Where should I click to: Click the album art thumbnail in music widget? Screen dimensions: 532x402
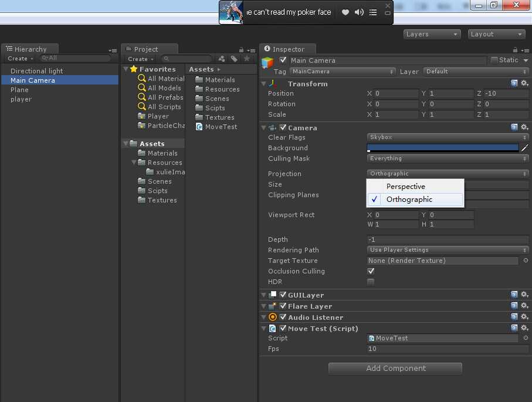(x=231, y=12)
